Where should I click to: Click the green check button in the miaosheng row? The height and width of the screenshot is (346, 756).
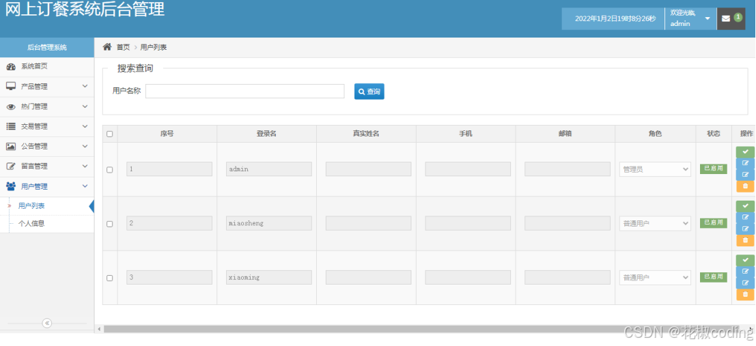(x=745, y=206)
